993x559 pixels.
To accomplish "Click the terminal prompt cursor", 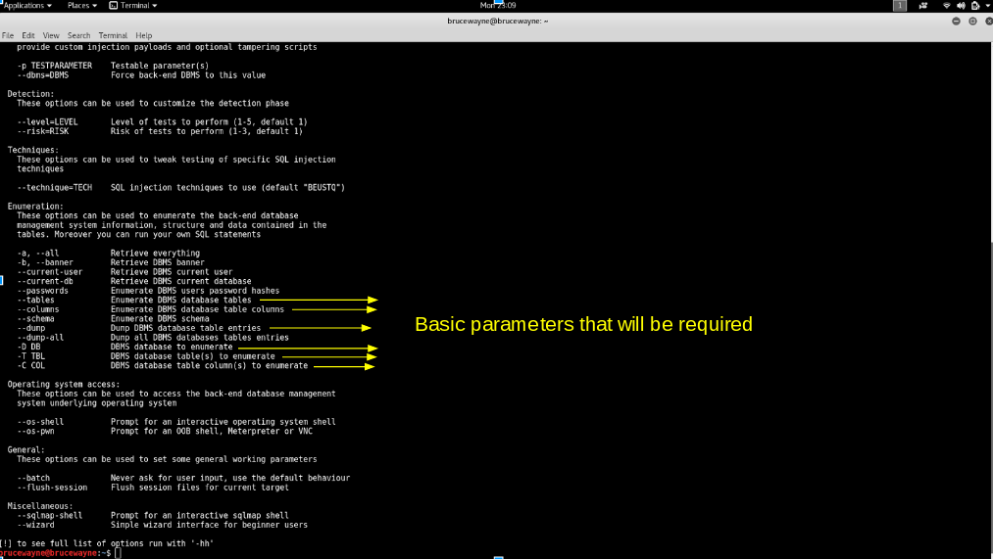I will [118, 553].
